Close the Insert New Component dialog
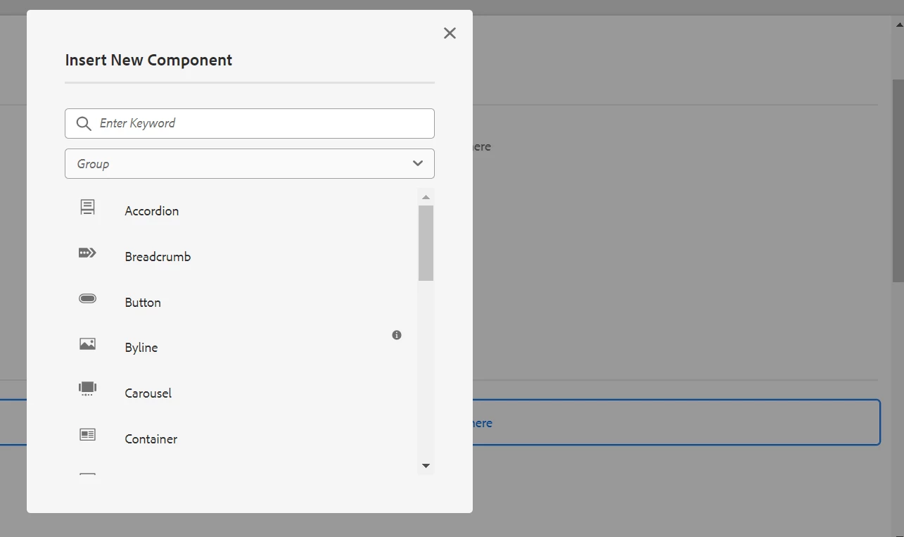904x537 pixels. 450,33
